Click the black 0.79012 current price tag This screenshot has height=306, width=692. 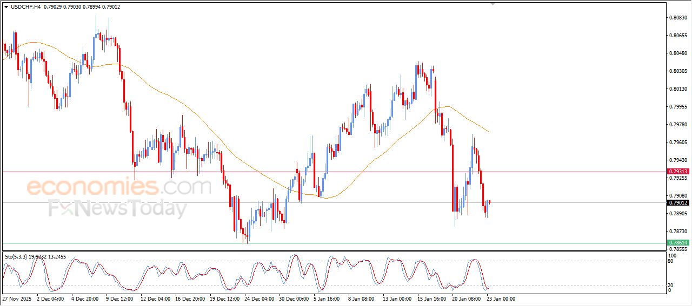(x=678, y=203)
